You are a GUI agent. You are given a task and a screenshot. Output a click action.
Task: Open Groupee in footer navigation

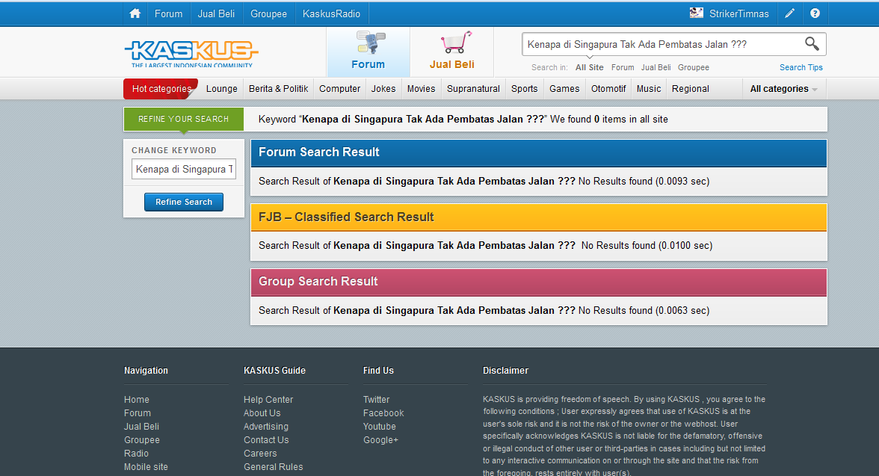[142, 439]
